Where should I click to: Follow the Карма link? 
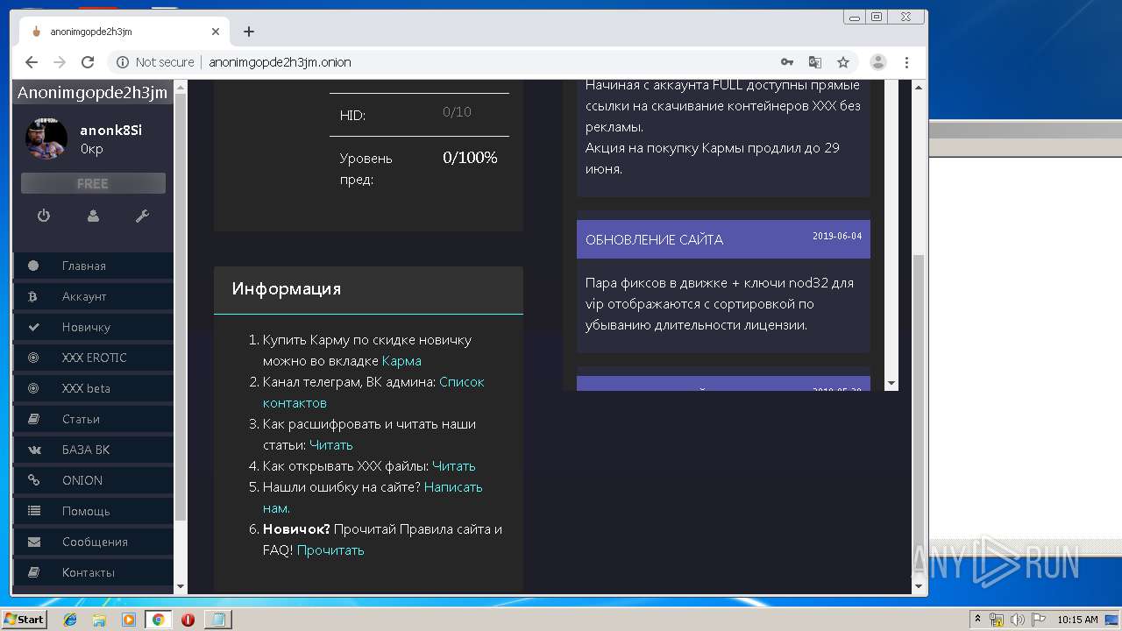(401, 361)
